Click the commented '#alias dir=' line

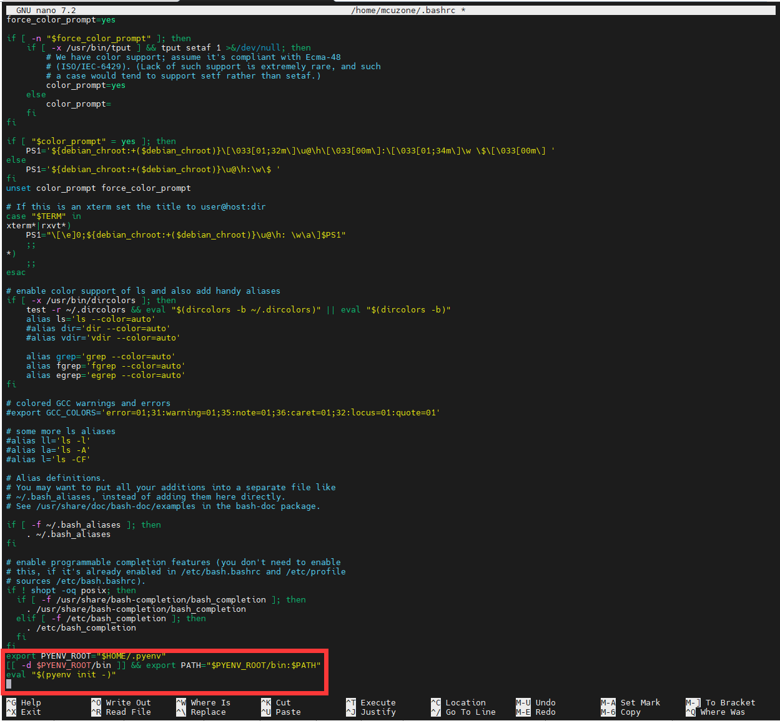[x=98, y=328]
